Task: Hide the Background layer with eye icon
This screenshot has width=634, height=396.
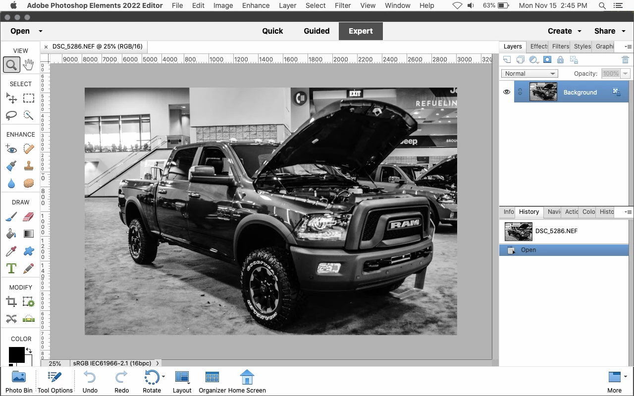Action: 507,92
